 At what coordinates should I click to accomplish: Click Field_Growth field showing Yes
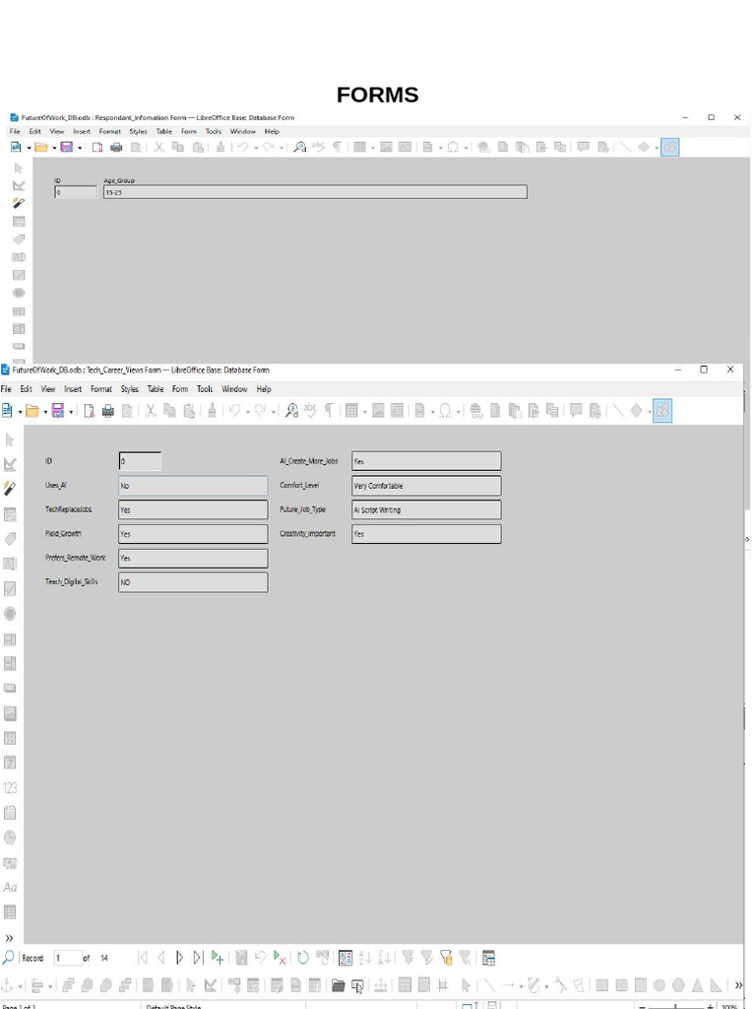point(193,533)
